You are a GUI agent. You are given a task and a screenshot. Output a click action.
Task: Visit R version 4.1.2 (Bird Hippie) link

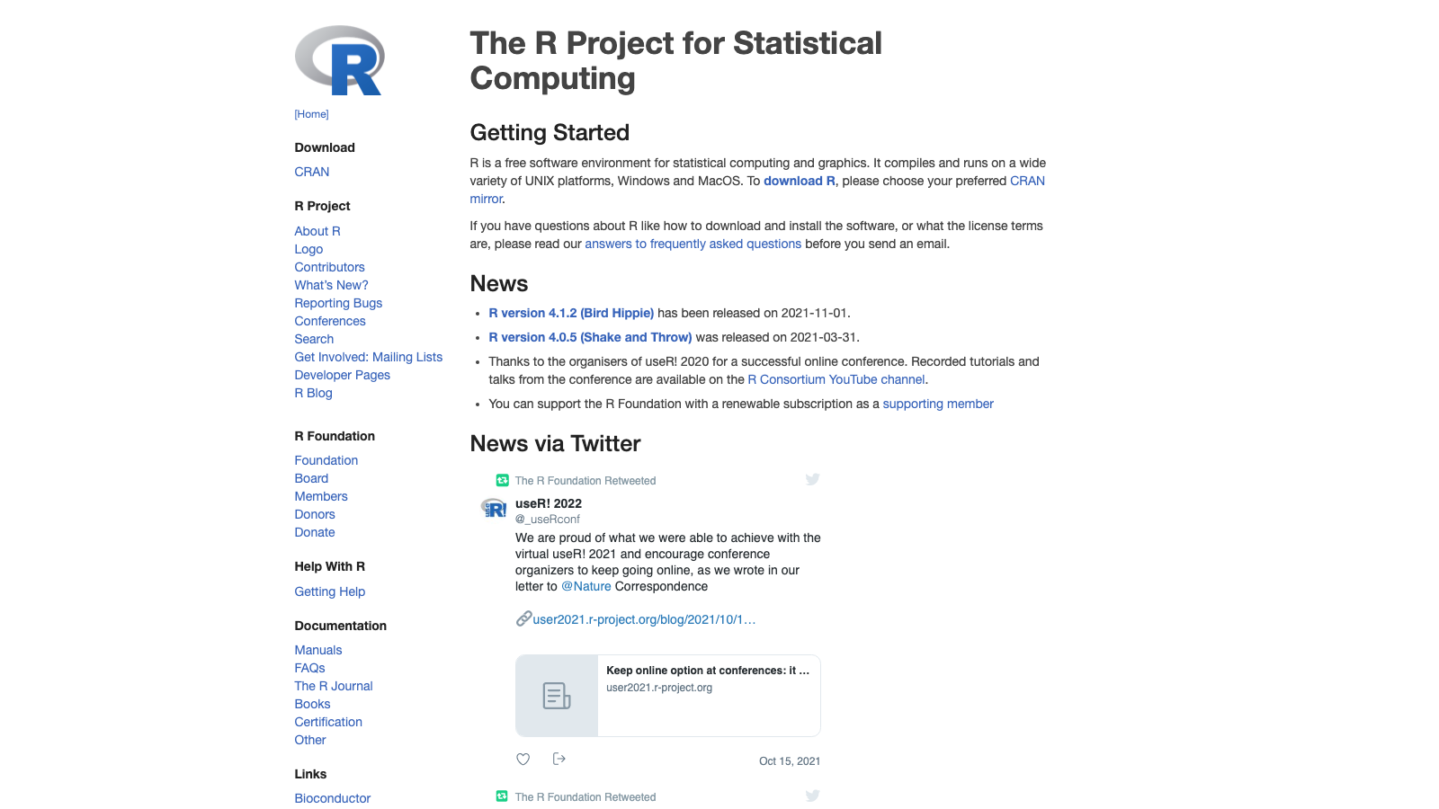click(571, 313)
